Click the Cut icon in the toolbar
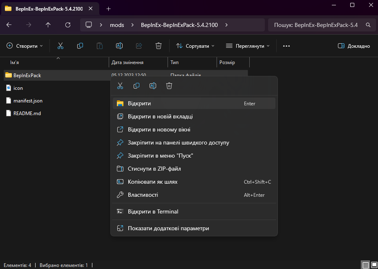This screenshot has width=378, height=269. pos(60,46)
